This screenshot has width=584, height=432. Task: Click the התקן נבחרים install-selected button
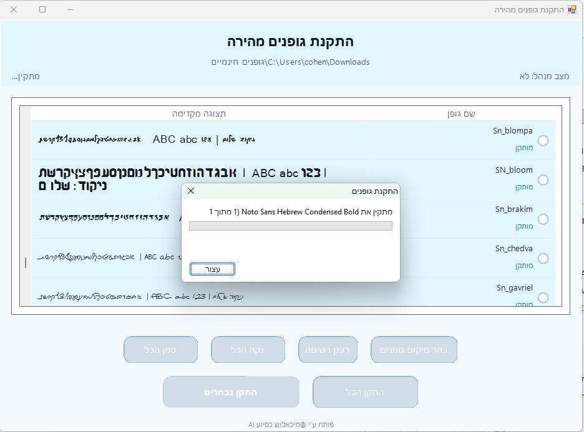tap(231, 392)
